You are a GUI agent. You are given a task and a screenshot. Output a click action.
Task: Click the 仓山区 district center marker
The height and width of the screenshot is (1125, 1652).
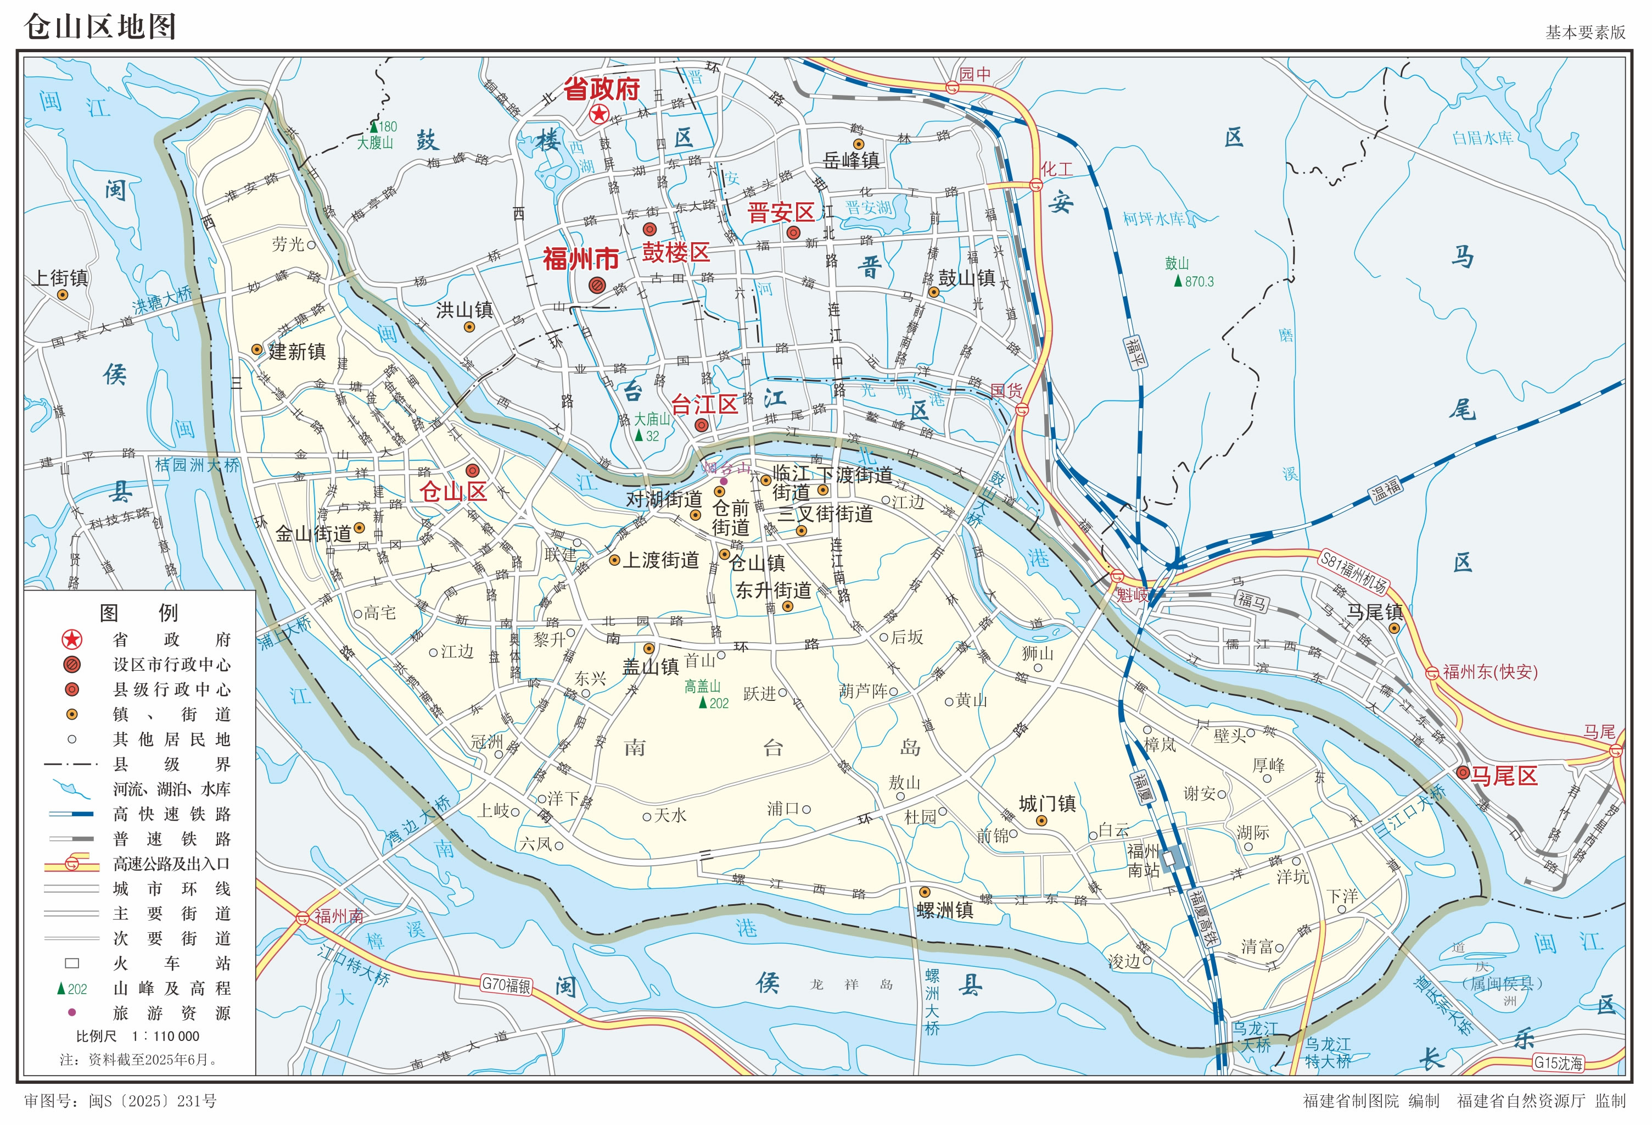[473, 471]
